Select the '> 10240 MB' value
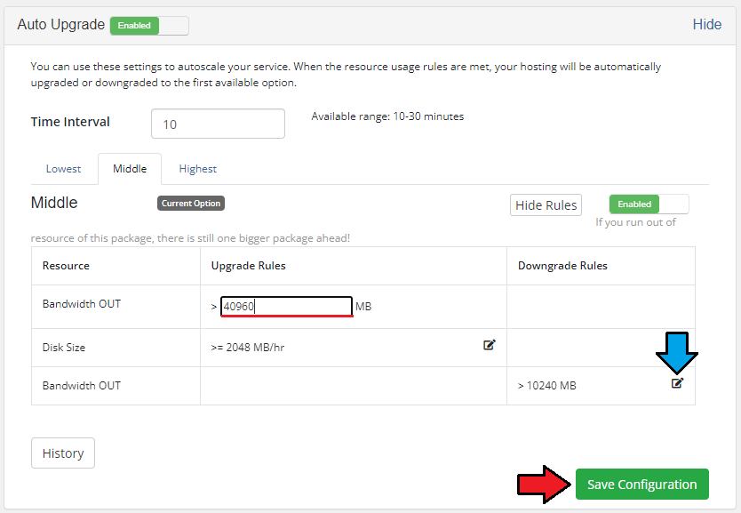The width and height of the screenshot is (741, 513). [546, 386]
